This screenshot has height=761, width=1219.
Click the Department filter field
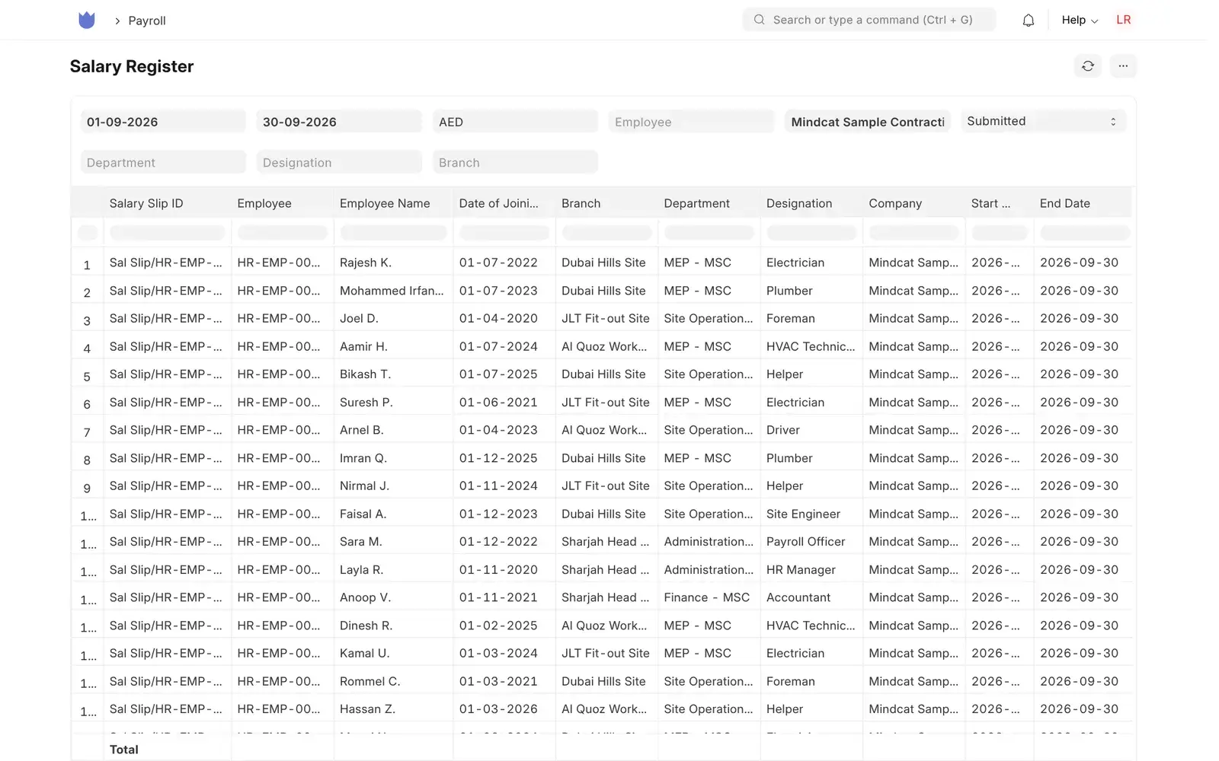(x=163, y=162)
